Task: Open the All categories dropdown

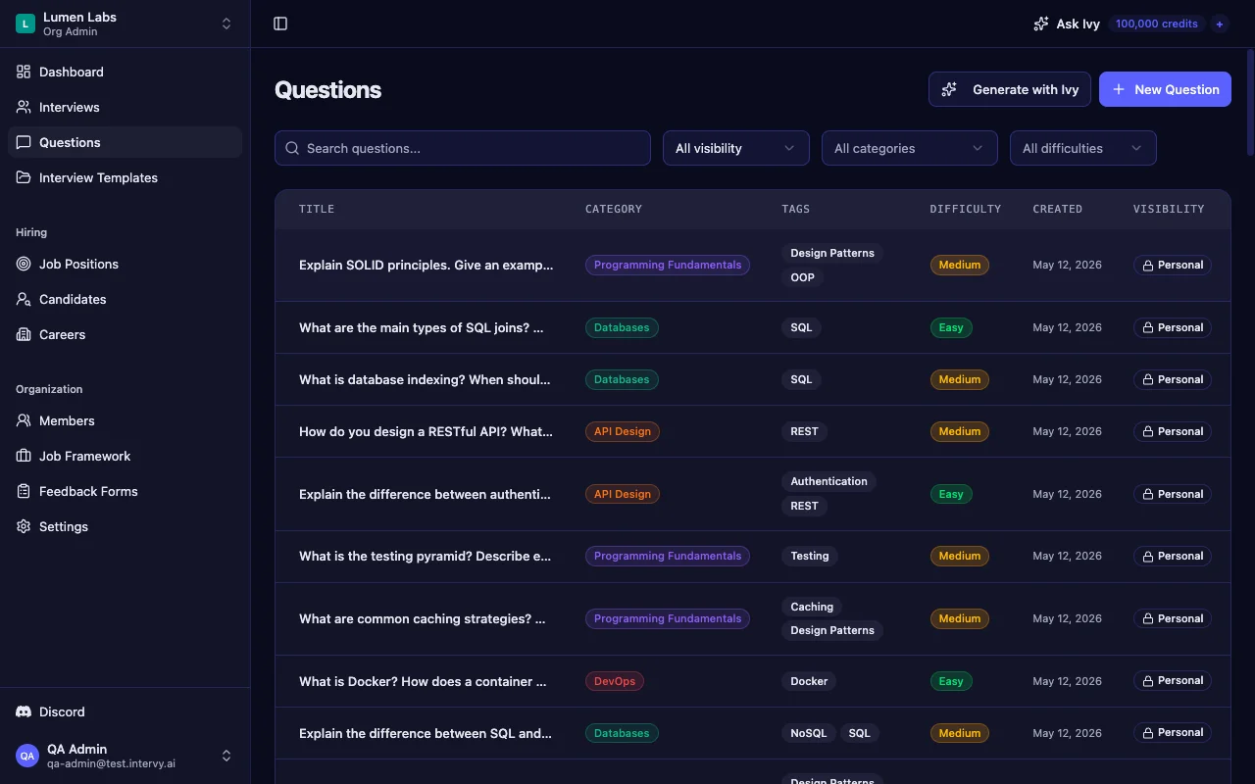Action: pyautogui.click(x=910, y=148)
